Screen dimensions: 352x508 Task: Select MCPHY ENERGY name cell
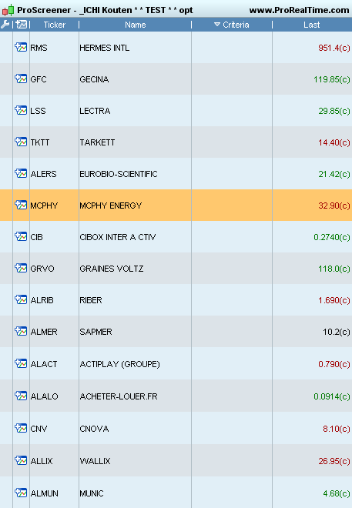click(135, 206)
